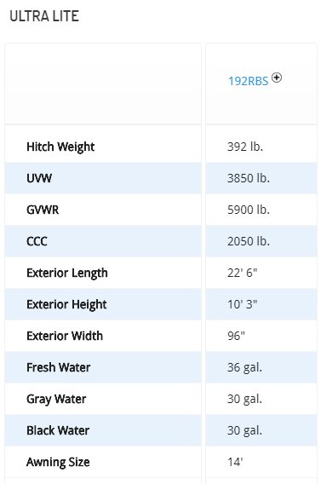Select the 2050 lb. CCC value

pos(249,241)
